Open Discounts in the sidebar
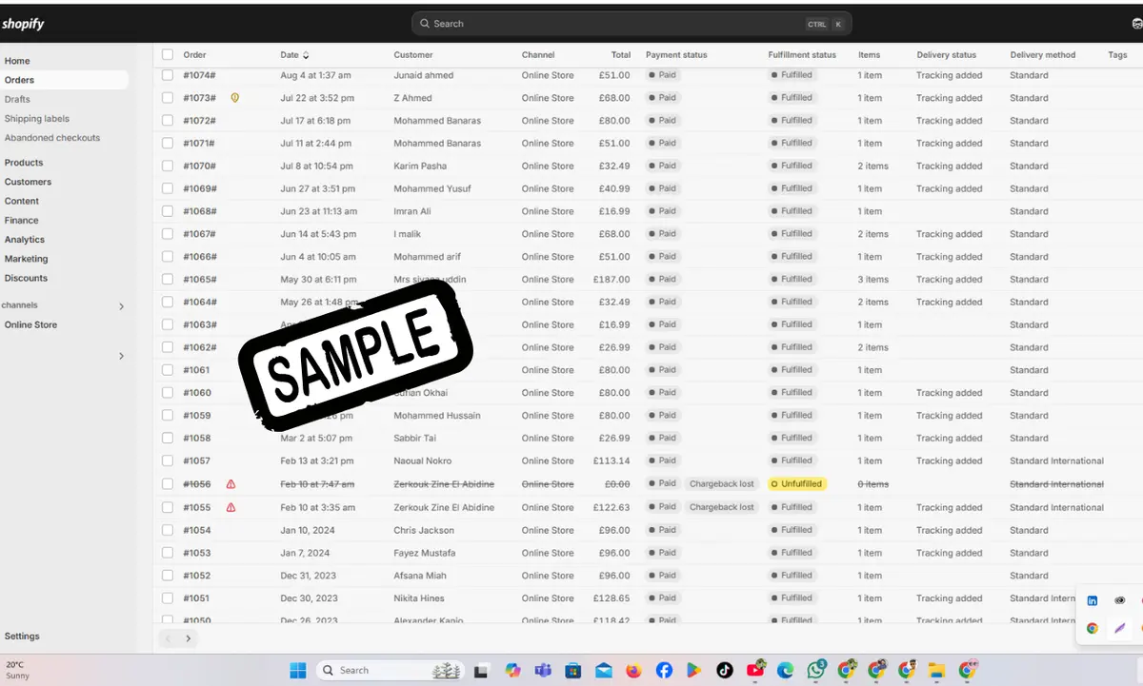The height and width of the screenshot is (686, 1143). pyautogui.click(x=26, y=278)
